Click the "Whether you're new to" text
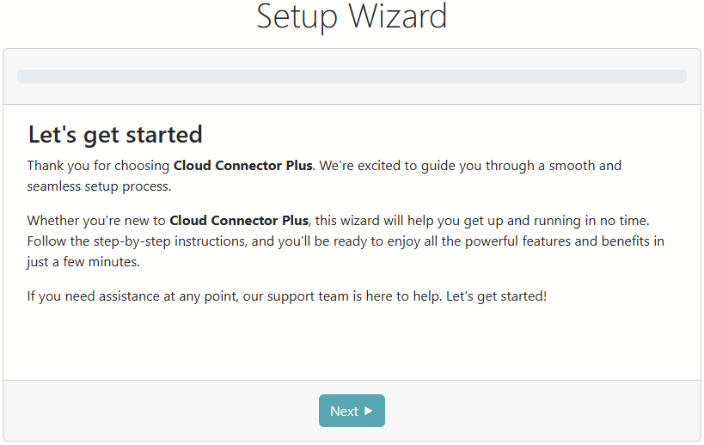704x445 pixels. click(x=95, y=220)
